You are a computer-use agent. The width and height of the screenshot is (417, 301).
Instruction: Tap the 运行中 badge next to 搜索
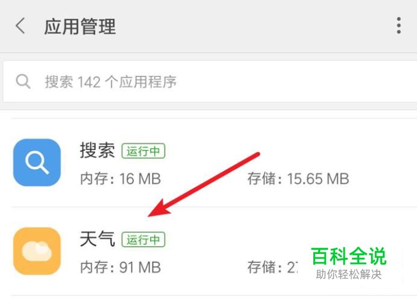pos(143,151)
